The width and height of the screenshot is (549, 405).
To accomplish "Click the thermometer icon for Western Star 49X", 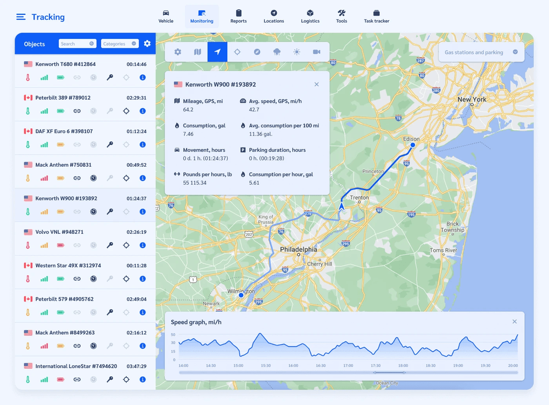I will click(x=27, y=279).
